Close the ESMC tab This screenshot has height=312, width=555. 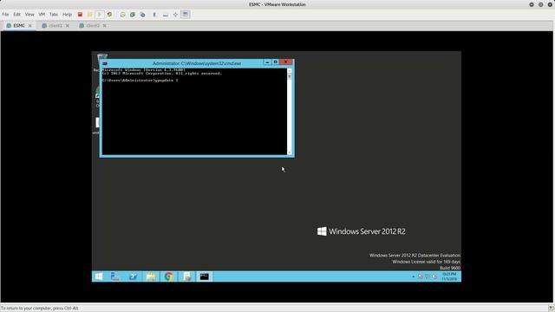pyautogui.click(x=30, y=26)
